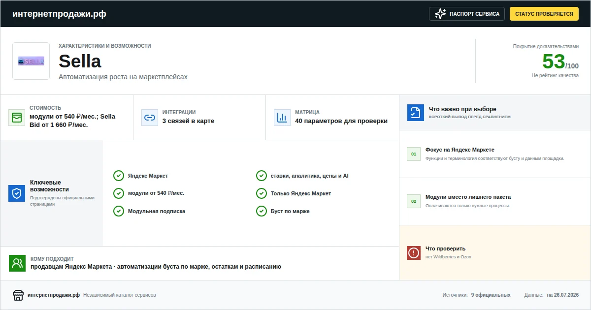
Task: Click the text 3 связей в карте
Action: (x=188, y=121)
